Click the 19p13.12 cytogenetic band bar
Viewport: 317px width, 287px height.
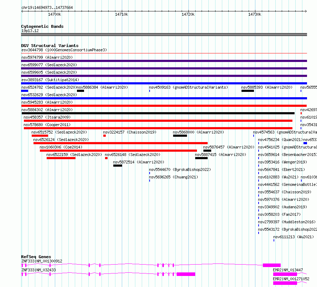(164, 35)
